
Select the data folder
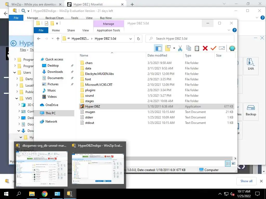pyautogui.click(x=88, y=68)
